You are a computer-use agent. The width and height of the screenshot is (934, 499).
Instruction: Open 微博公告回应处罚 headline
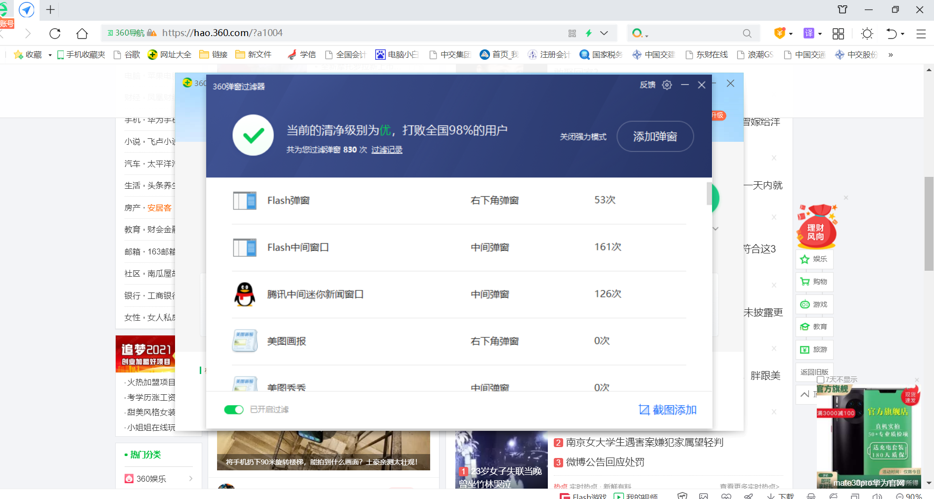605,462
